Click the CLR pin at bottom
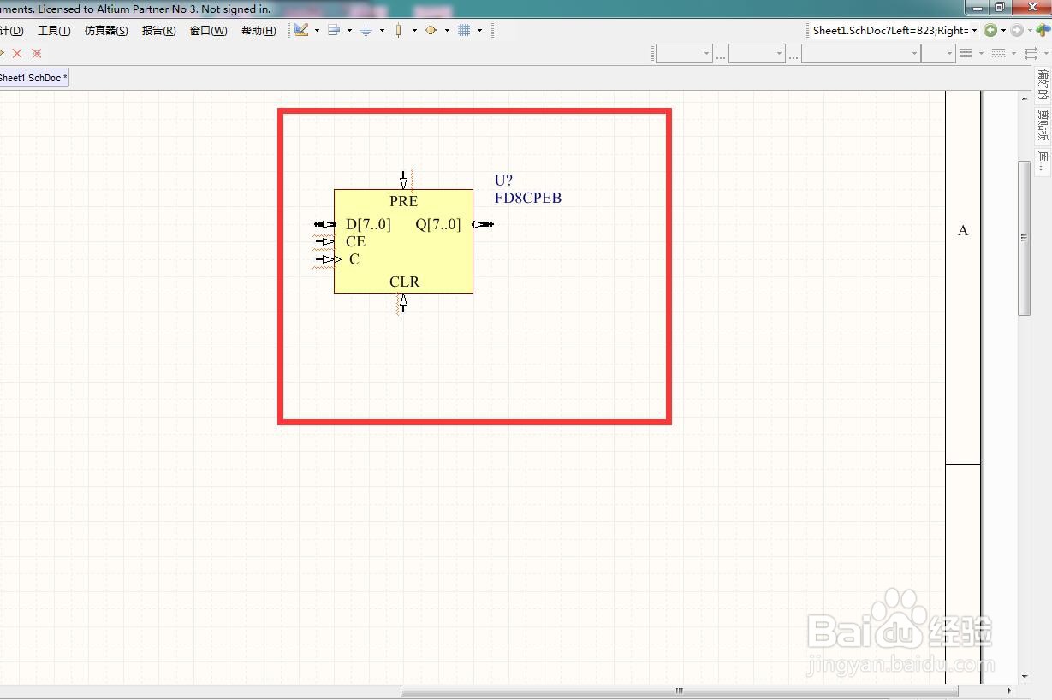The height and width of the screenshot is (700, 1052). pyautogui.click(x=402, y=303)
